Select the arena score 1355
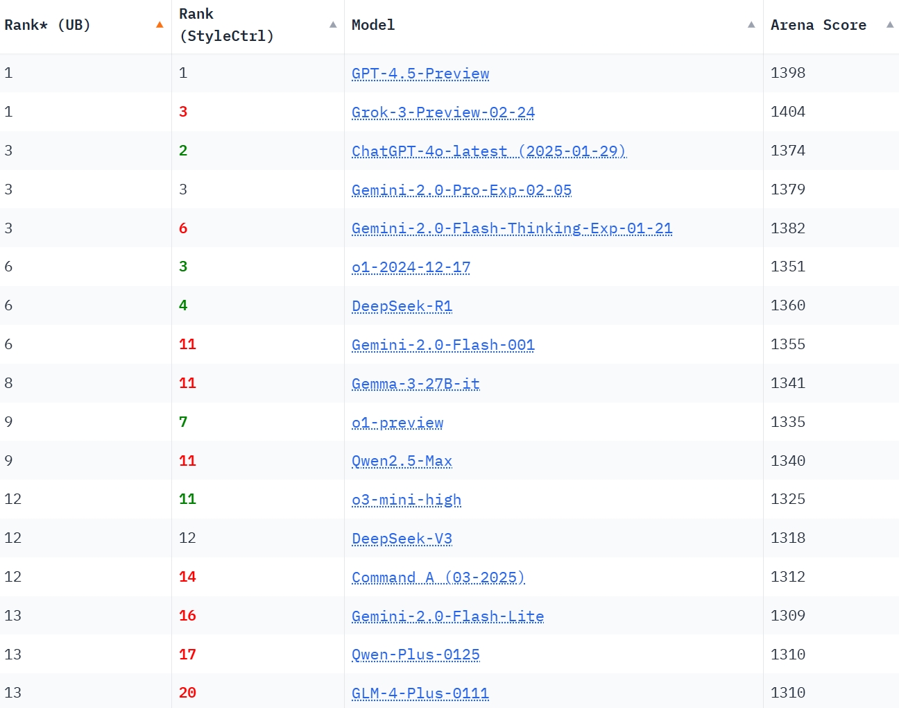 pos(788,344)
